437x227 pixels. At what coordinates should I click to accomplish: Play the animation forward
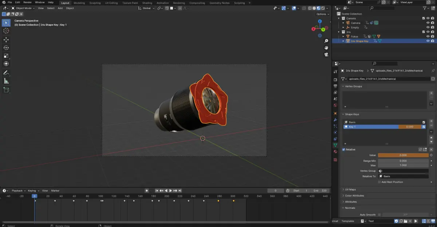(x=170, y=191)
